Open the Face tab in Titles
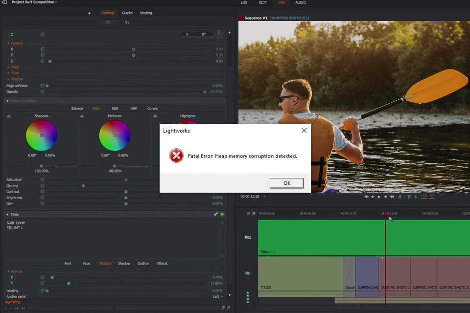The image size is (470, 313). [86, 264]
